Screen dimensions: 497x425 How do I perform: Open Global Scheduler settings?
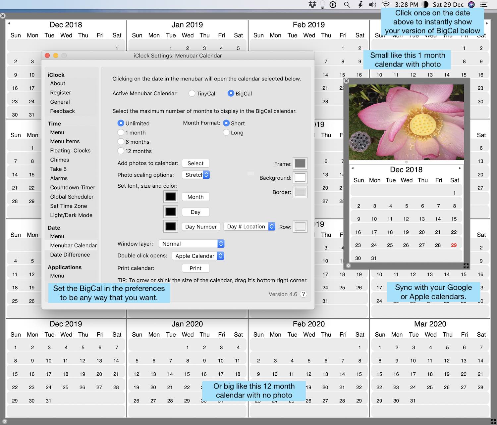click(72, 197)
